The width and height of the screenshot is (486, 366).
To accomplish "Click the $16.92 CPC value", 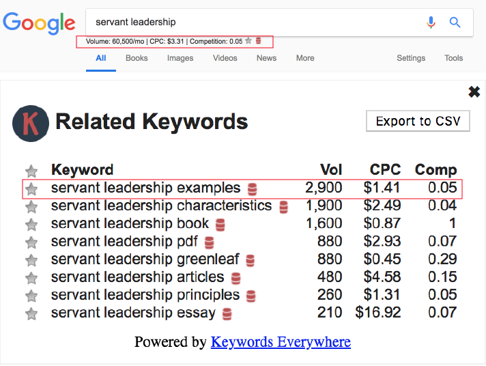I will [378, 313].
